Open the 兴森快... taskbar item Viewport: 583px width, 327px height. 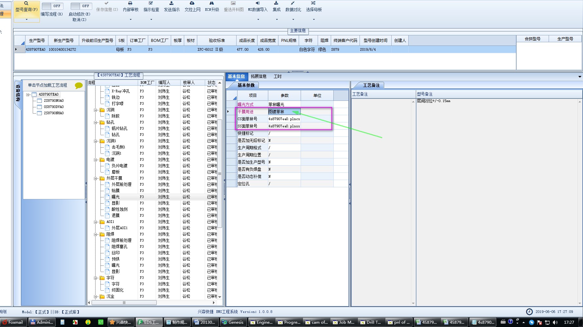coord(120,322)
